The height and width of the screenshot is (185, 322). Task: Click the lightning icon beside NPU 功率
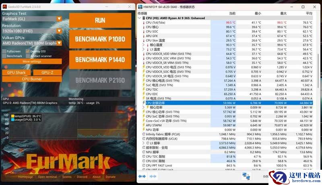144,130
